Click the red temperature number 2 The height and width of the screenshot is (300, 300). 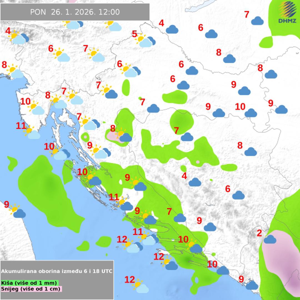tap(259, 233)
